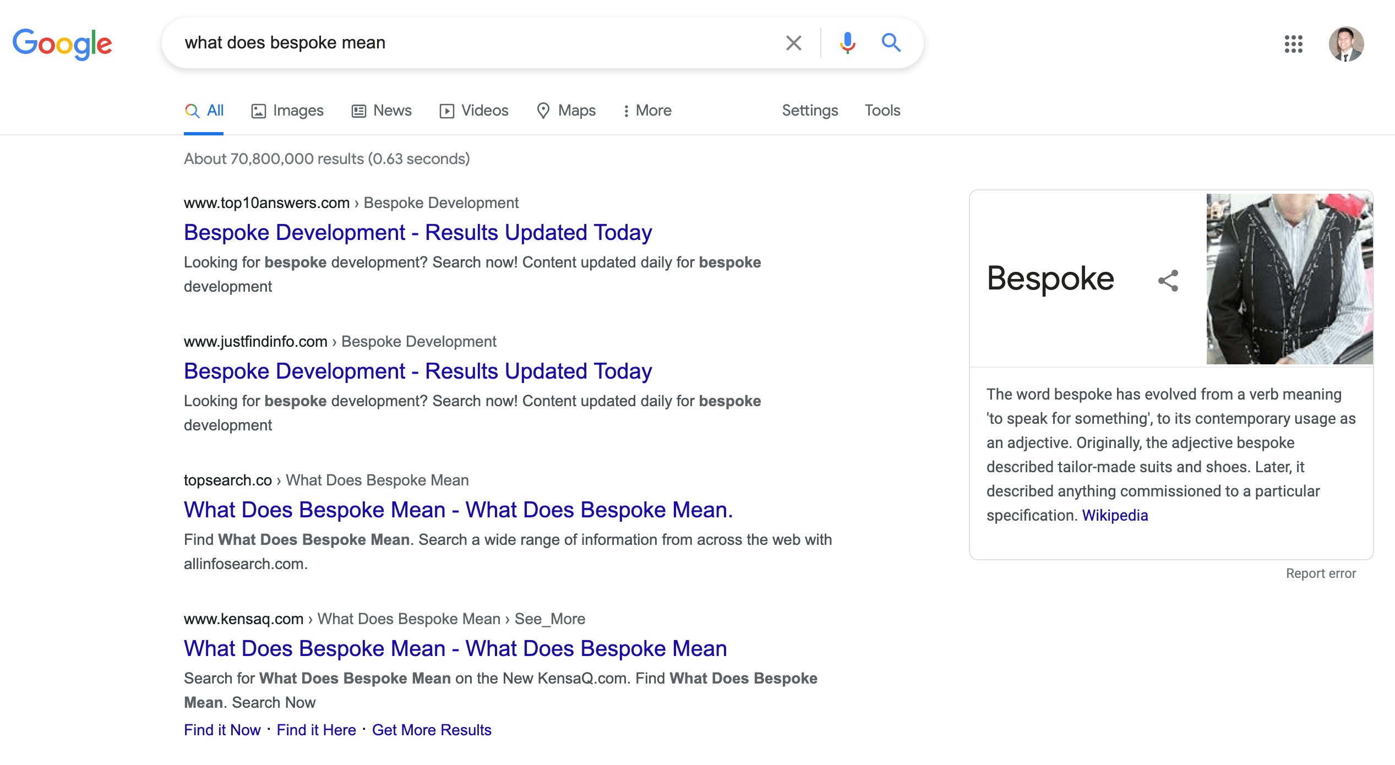Image resolution: width=1395 pixels, height=765 pixels.
Task: Open the Videos results tab
Action: pyautogui.click(x=474, y=111)
